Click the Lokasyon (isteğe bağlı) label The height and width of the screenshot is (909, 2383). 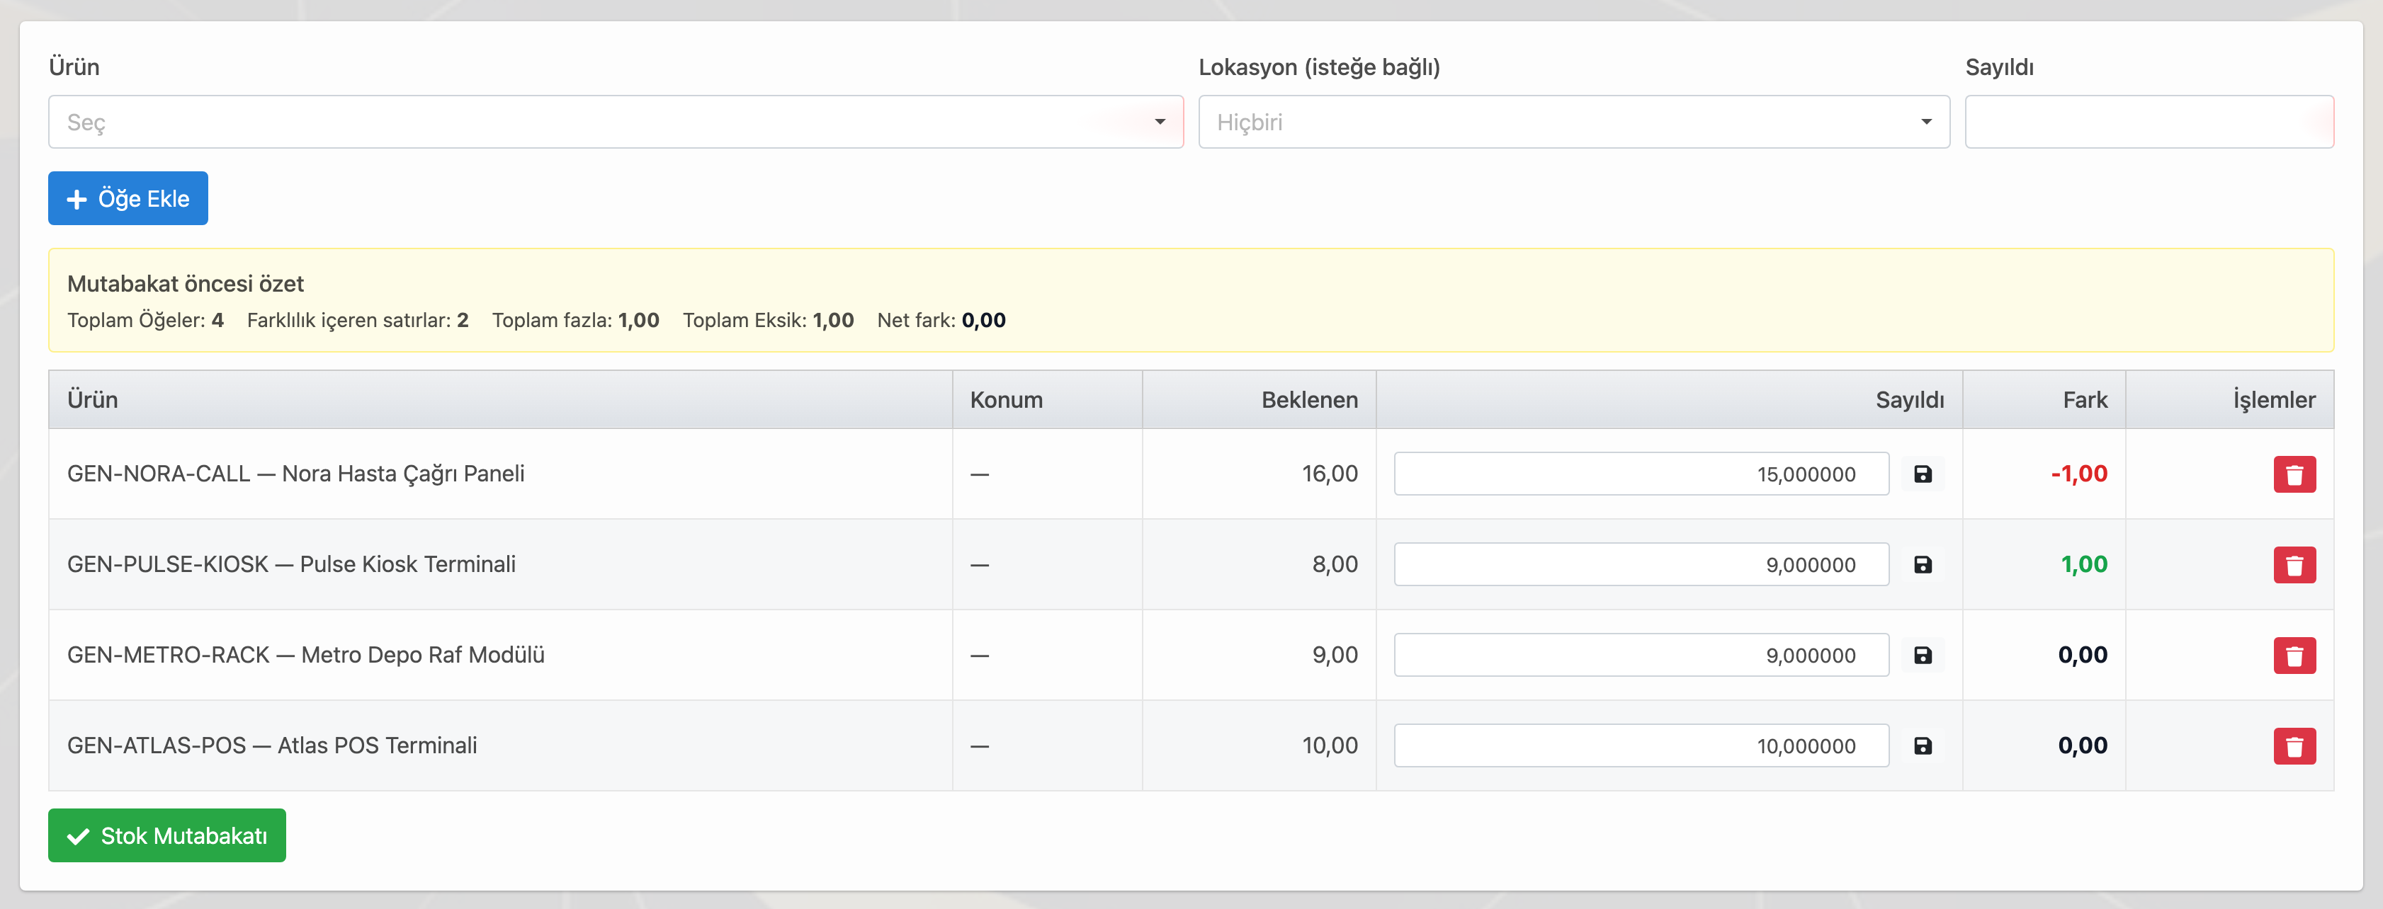pos(1319,67)
